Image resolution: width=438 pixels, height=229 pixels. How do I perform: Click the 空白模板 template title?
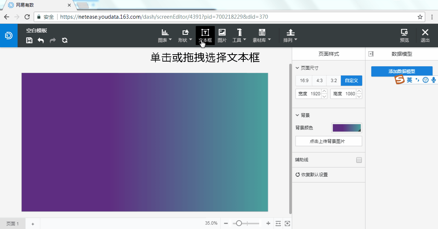pyautogui.click(x=37, y=30)
